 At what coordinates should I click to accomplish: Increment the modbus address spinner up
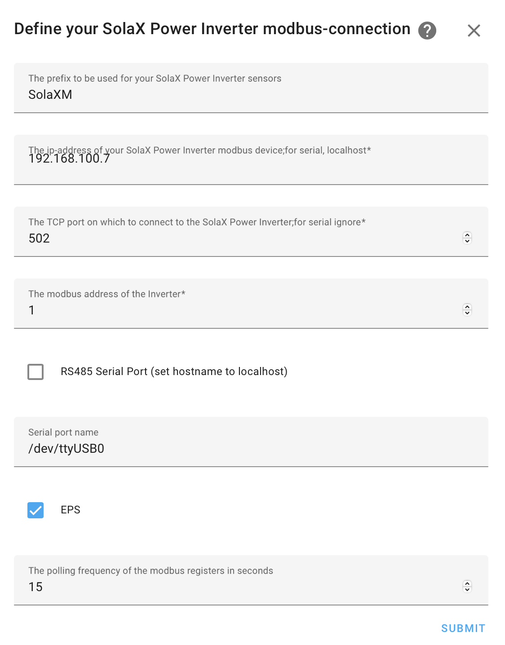point(467,306)
